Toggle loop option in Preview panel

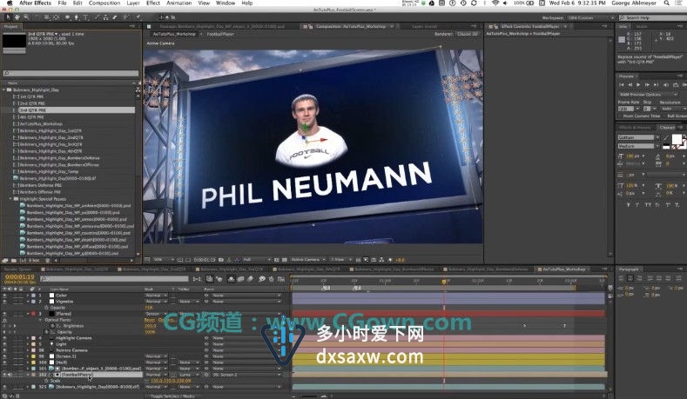point(676,84)
